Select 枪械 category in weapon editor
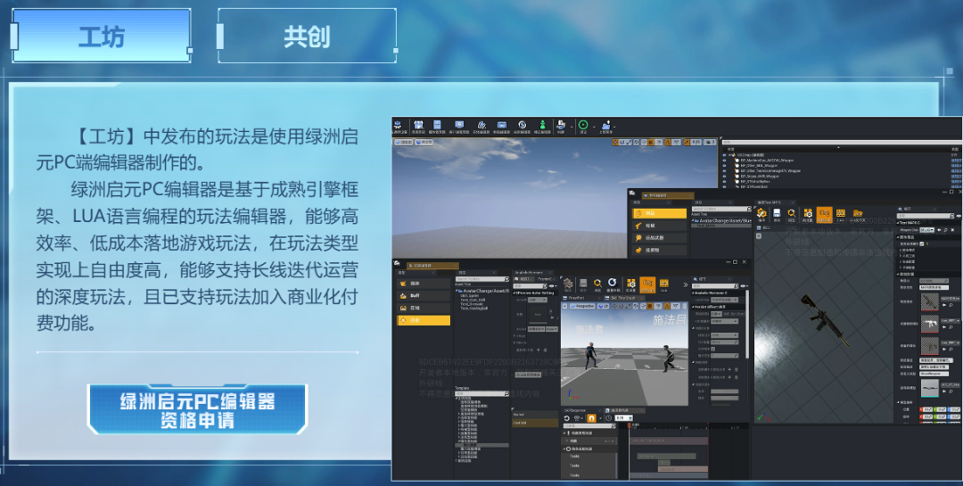Image resolution: width=963 pixels, height=486 pixels. pyautogui.click(x=660, y=226)
